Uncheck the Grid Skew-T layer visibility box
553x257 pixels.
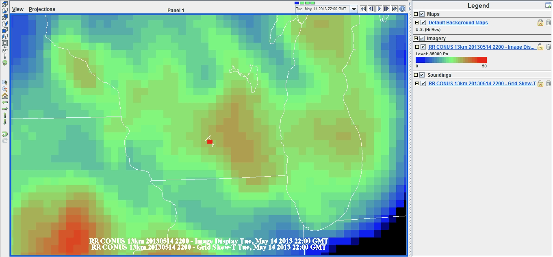tap(423, 84)
